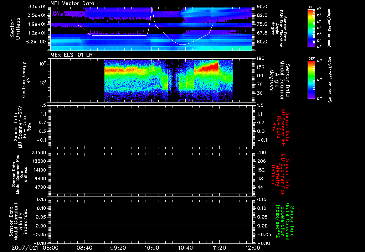Click the 'ESH Sun Elevation Angle' axis title
Image resolution: width=365 pixels, height=252 pixels.
pyautogui.click(x=279, y=28)
